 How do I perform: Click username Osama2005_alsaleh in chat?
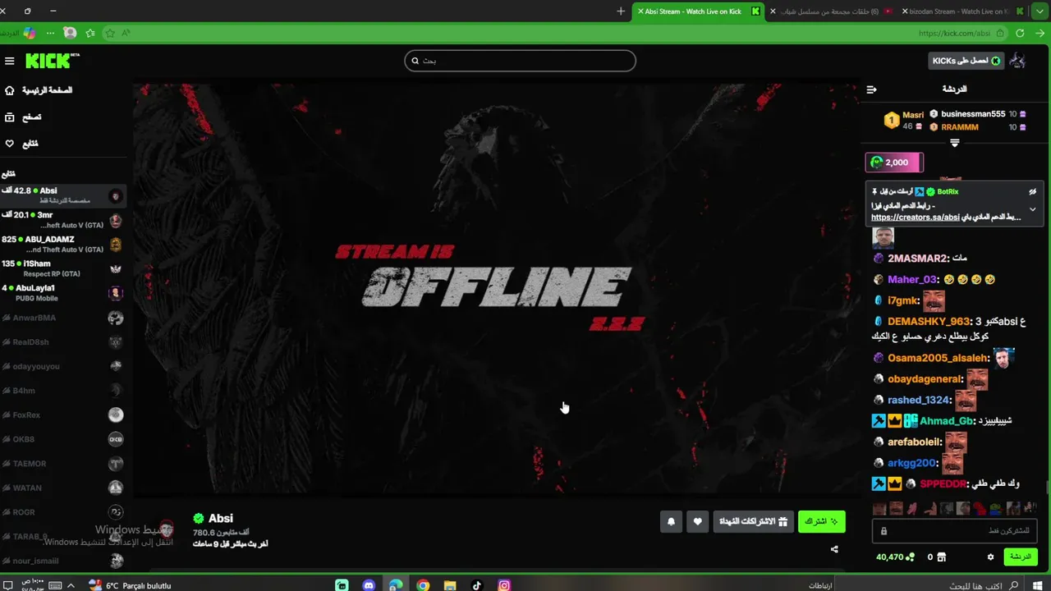point(938,359)
